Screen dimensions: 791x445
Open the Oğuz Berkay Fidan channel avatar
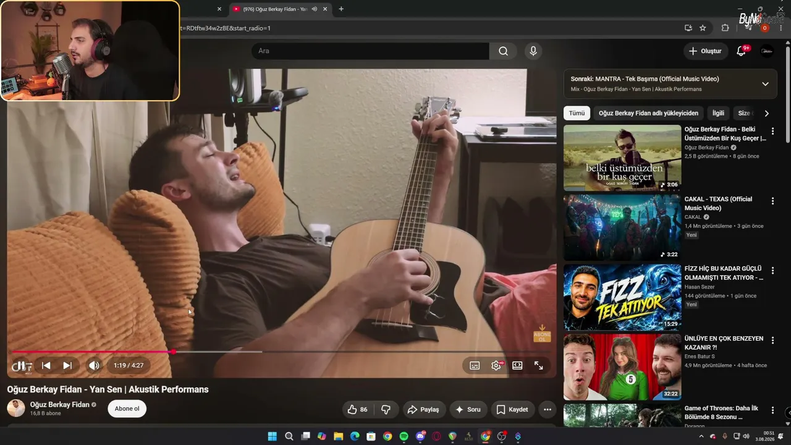coord(16,408)
